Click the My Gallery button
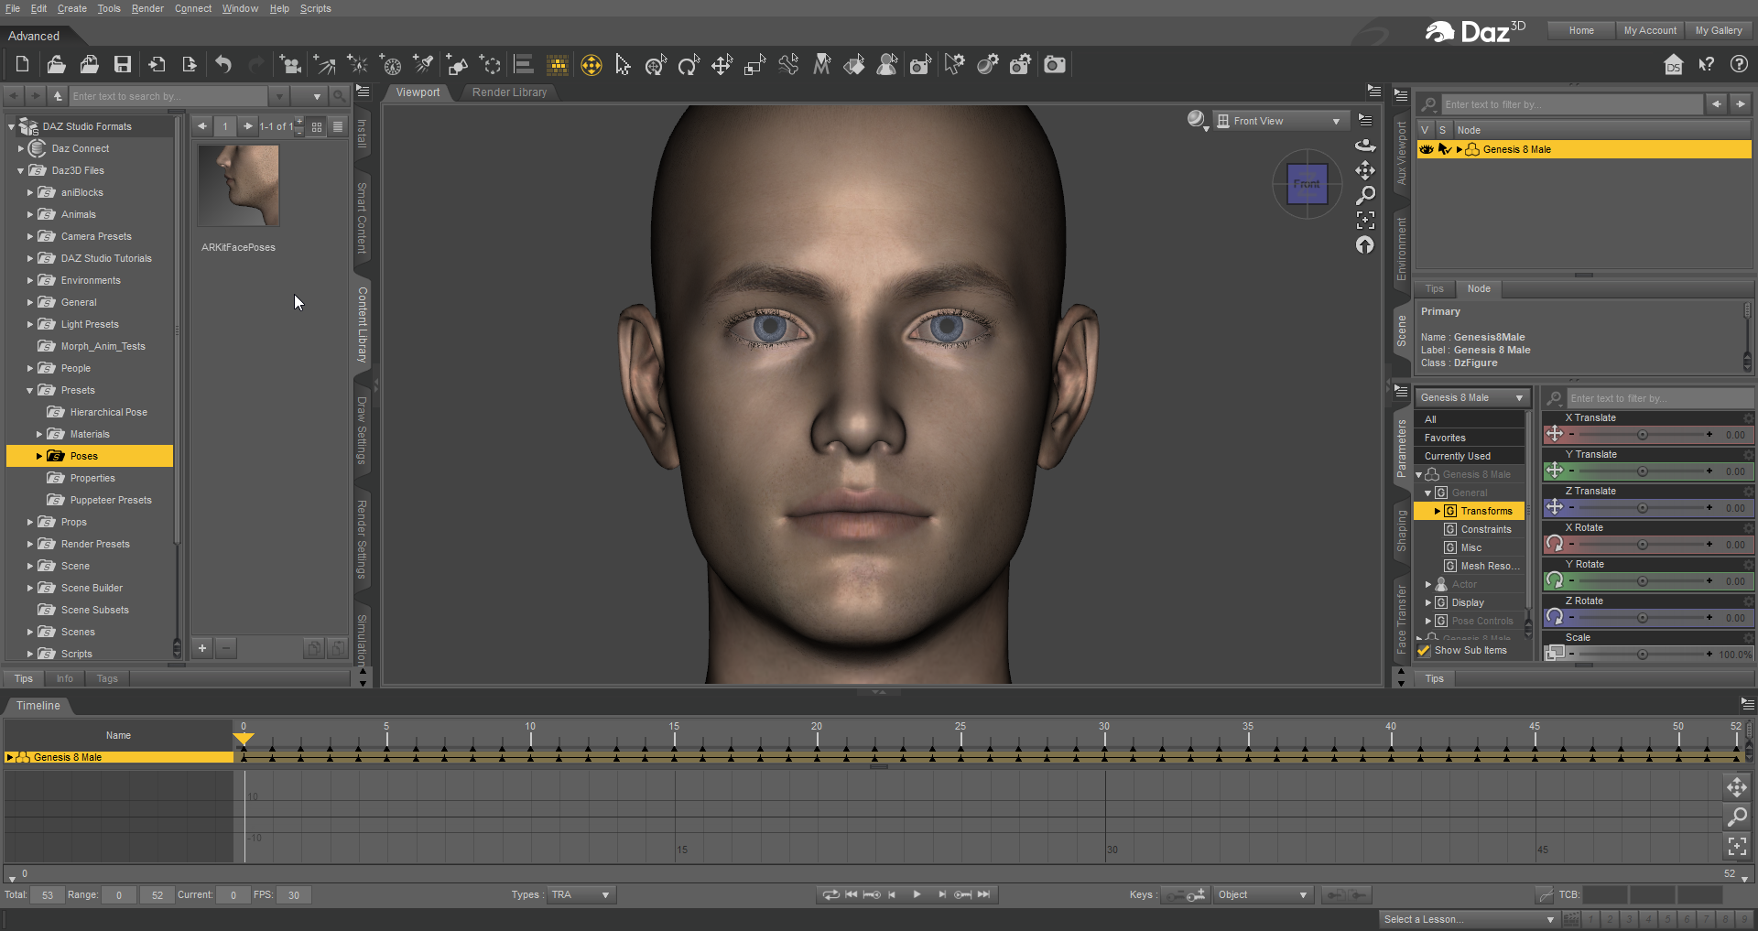This screenshot has width=1758, height=931. [1719, 30]
